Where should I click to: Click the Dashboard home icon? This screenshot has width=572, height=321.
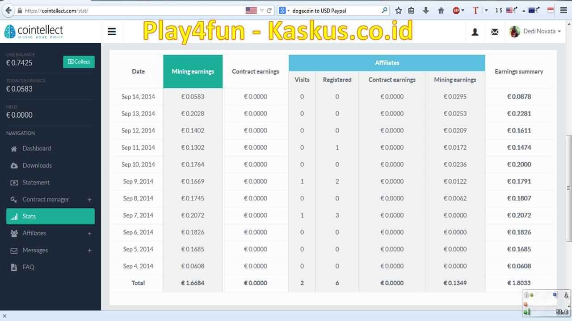[x=14, y=148]
